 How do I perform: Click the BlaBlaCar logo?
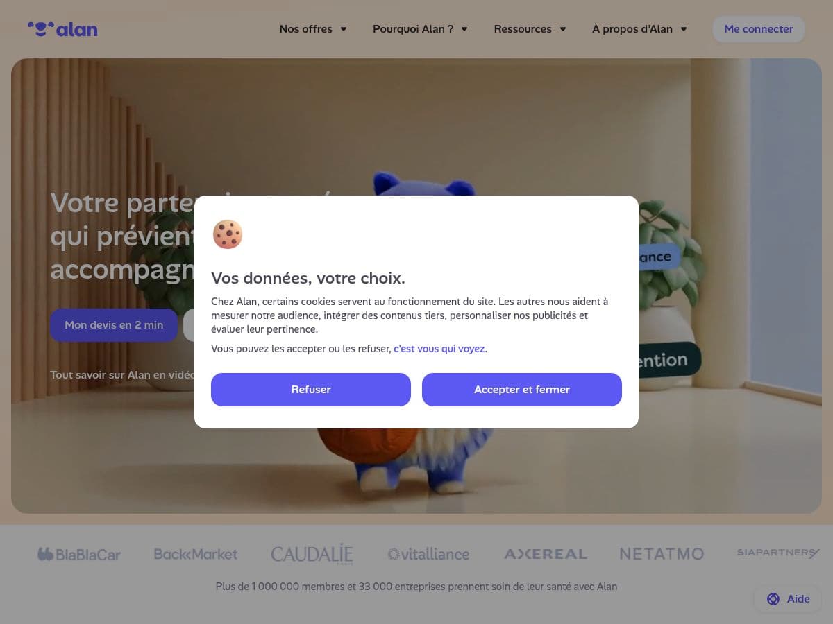click(x=79, y=554)
